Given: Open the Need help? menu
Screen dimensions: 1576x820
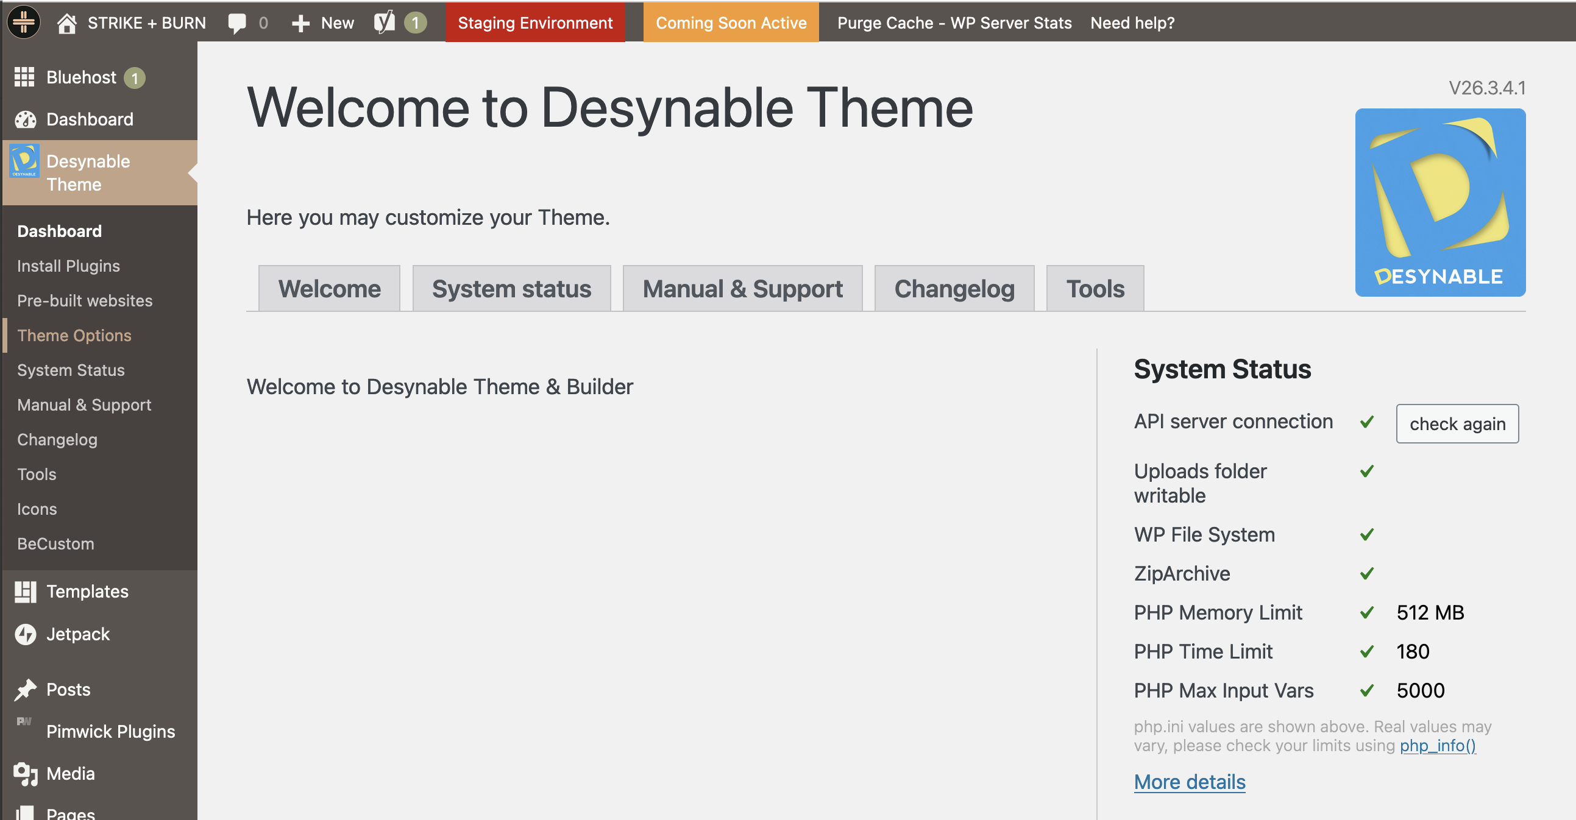Looking at the screenshot, I should click(x=1132, y=23).
